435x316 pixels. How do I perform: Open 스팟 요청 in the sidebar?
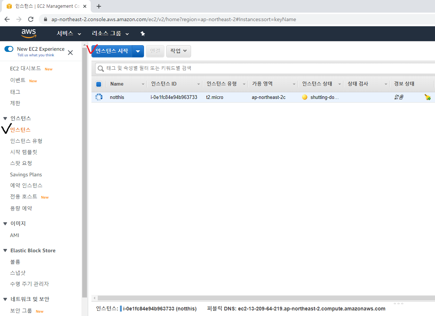[x=21, y=163]
